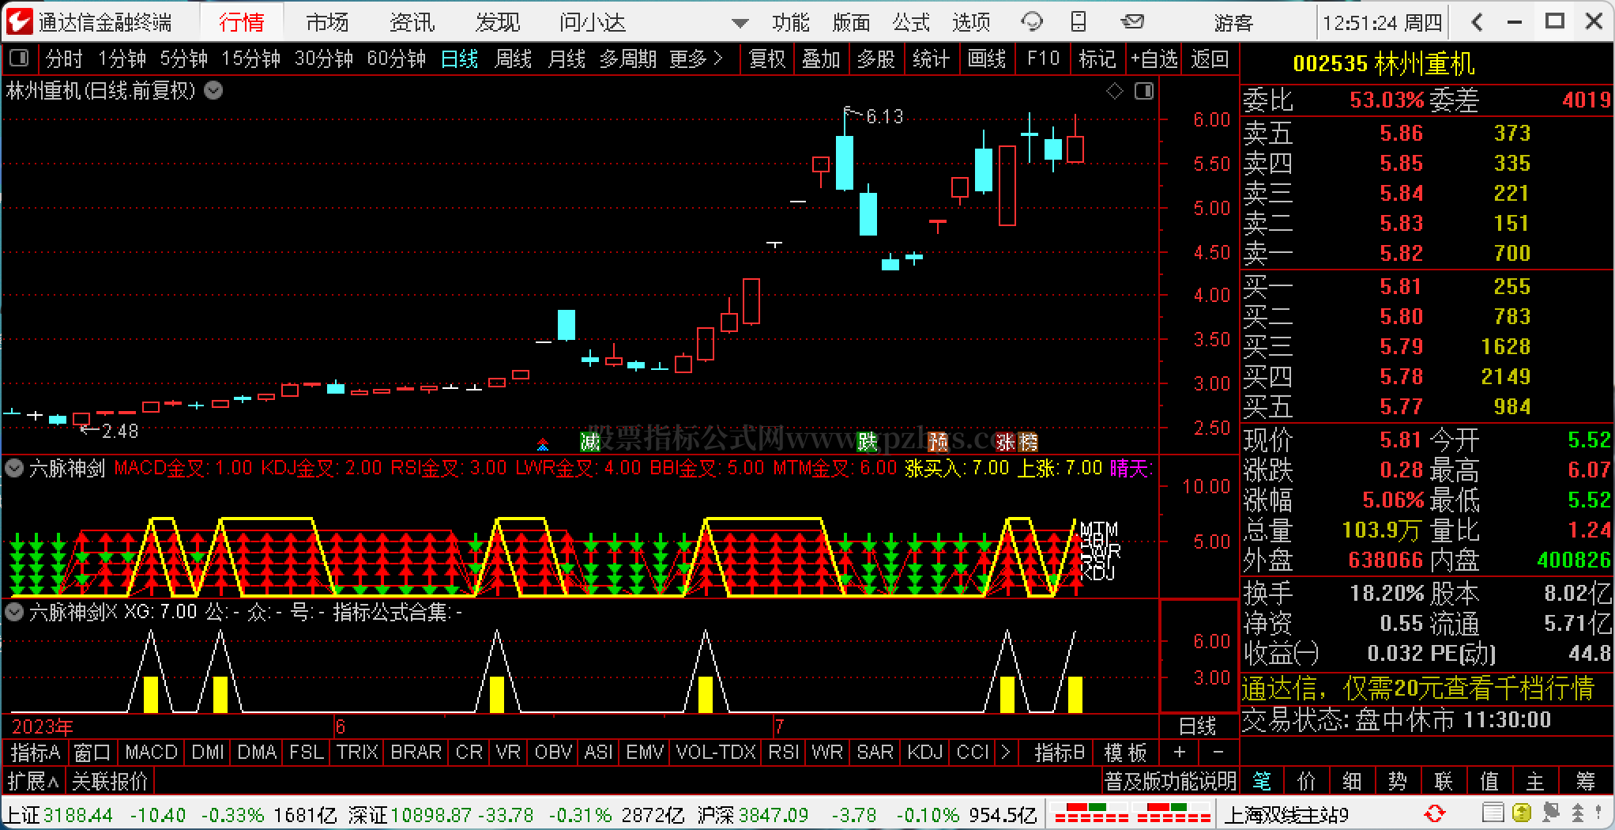
Task: Open the 发现 menu
Action: point(497,22)
